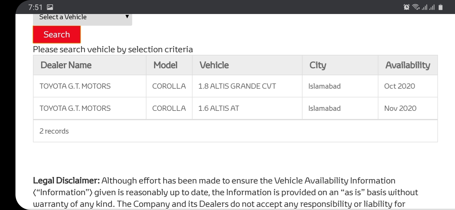Click the Vehicle column header
The width and height of the screenshot is (455, 210).
[214, 65]
